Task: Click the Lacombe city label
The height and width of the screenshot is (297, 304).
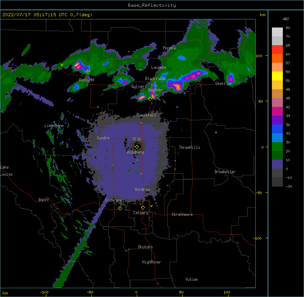Action: (159, 67)
